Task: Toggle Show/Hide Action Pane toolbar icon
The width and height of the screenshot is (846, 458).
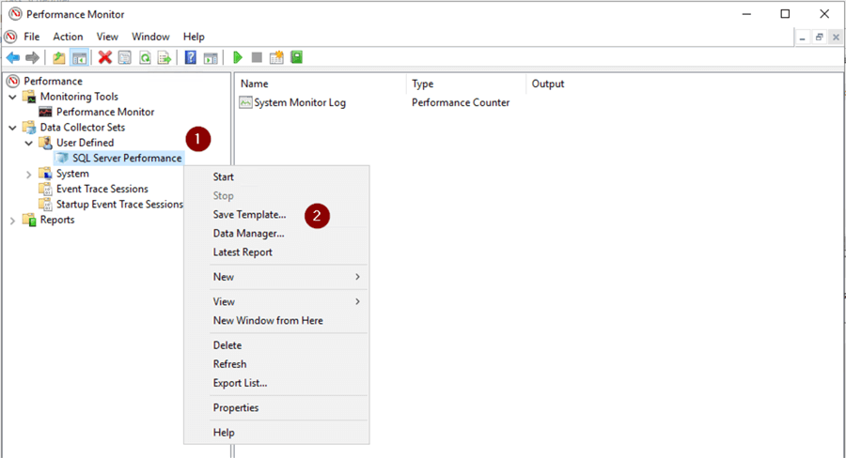Action: pos(211,57)
